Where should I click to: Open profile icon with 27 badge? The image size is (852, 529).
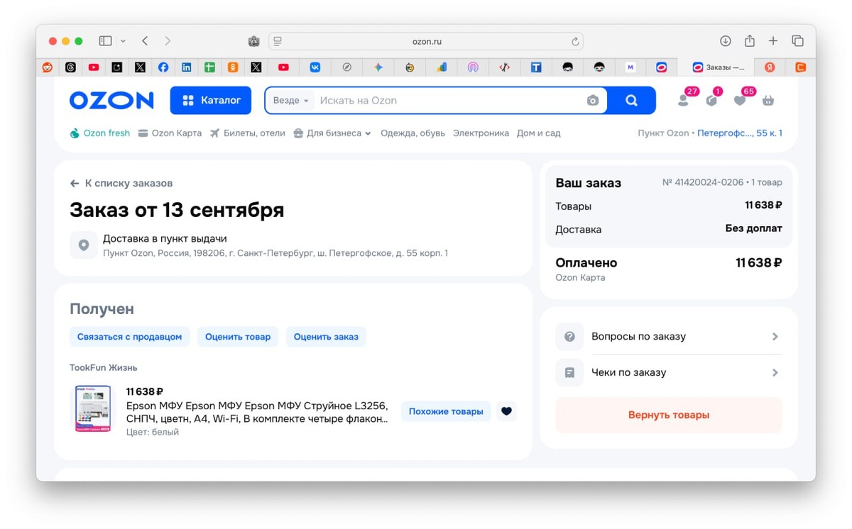pos(683,101)
